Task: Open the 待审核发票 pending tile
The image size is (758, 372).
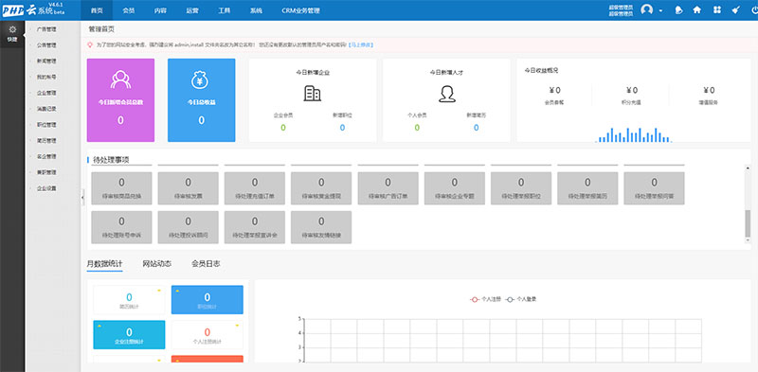Action: 188,188
